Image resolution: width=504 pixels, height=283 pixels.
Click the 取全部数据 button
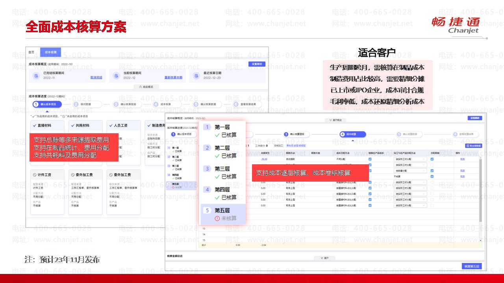pyautogui.click(x=473, y=145)
